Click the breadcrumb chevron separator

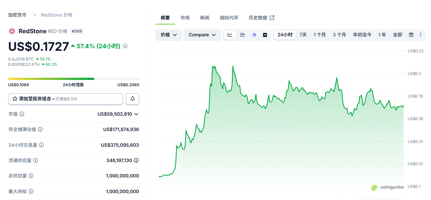click(x=34, y=15)
